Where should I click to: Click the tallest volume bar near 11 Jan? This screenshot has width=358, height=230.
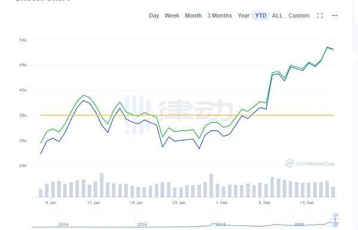[x=101, y=185]
